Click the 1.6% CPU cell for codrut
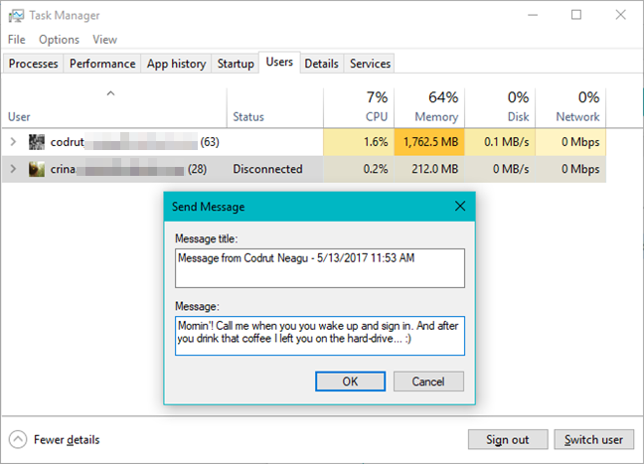The height and width of the screenshot is (464, 644). (x=359, y=142)
